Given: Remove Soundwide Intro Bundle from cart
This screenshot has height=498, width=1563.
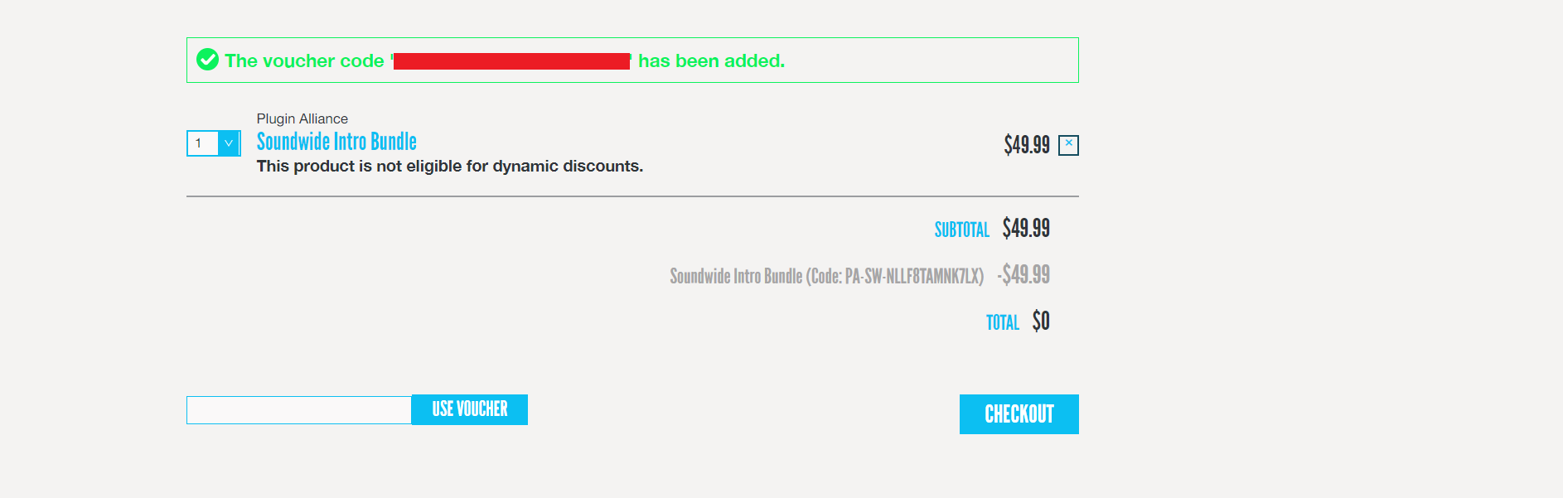Looking at the screenshot, I should coord(1068,145).
